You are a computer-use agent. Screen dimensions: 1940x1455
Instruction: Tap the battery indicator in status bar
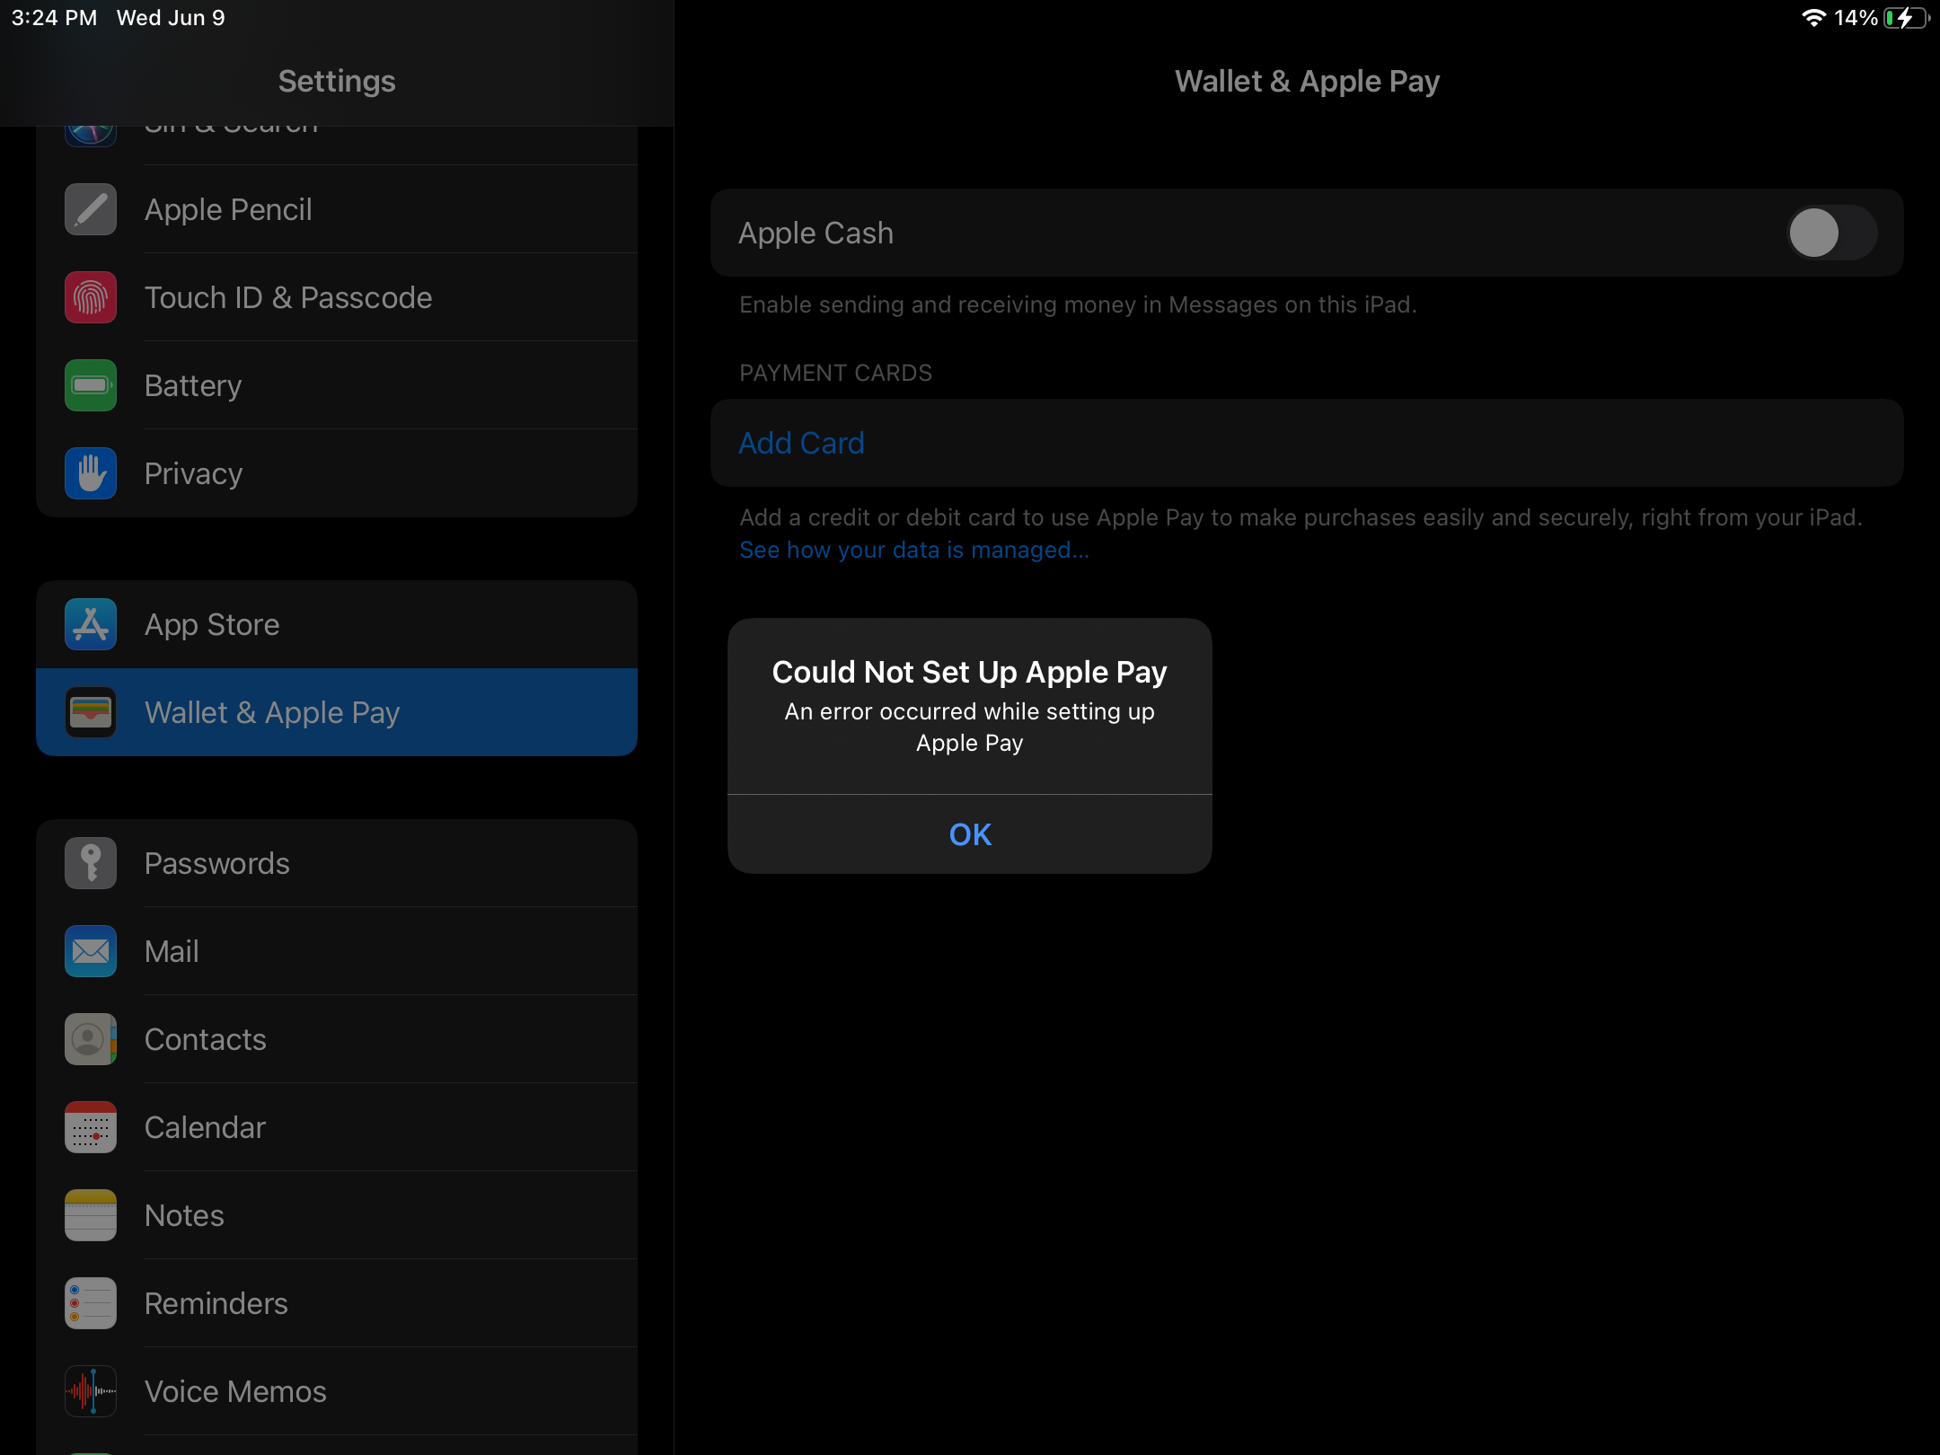point(1906,18)
